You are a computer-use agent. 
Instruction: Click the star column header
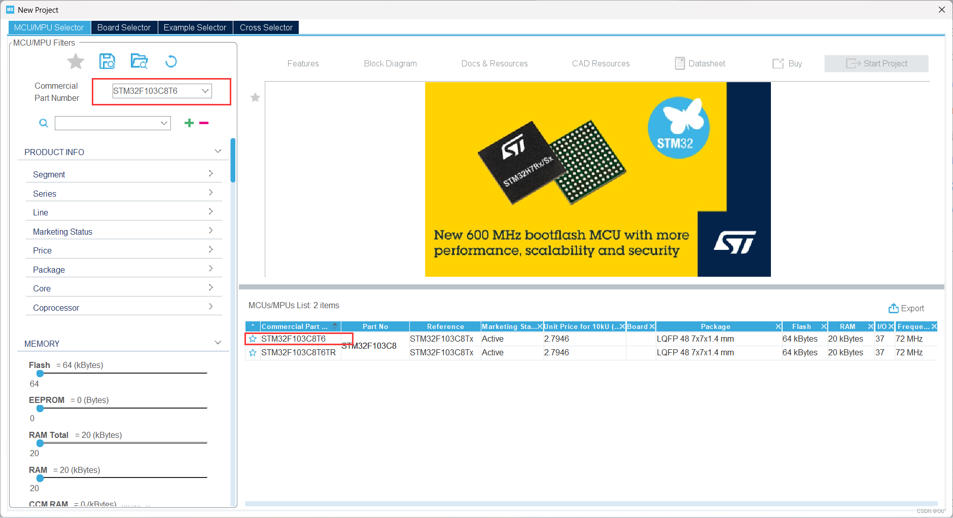click(x=253, y=326)
